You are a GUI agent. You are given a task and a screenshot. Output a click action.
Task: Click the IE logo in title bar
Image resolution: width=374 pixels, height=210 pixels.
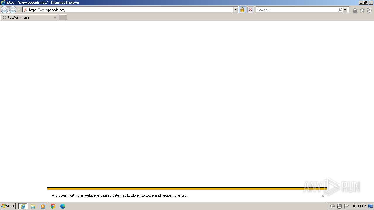tap(3, 3)
